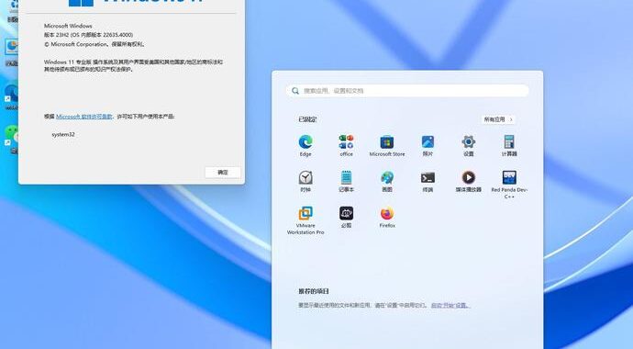Launch 终端 (Terminal) from Start
This screenshot has width=633, height=349.
pyautogui.click(x=428, y=181)
